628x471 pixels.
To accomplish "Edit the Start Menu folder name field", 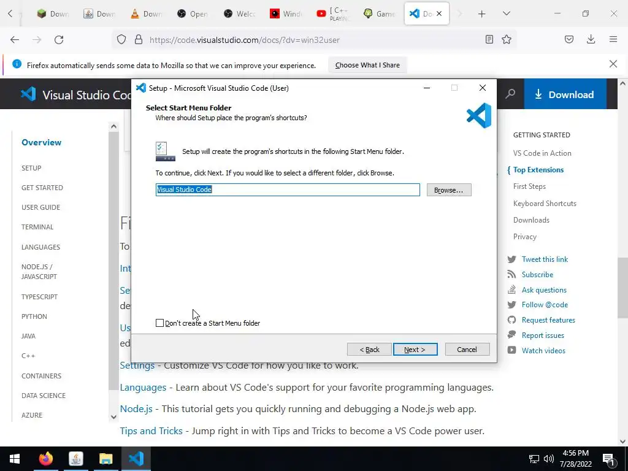I will [288, 190].
